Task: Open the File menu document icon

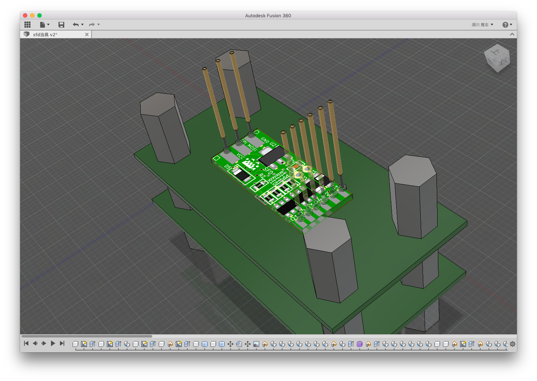Action: 42,24
